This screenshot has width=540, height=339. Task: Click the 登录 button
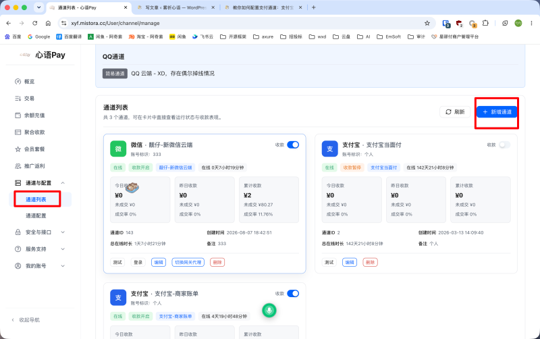pos(138,262)
